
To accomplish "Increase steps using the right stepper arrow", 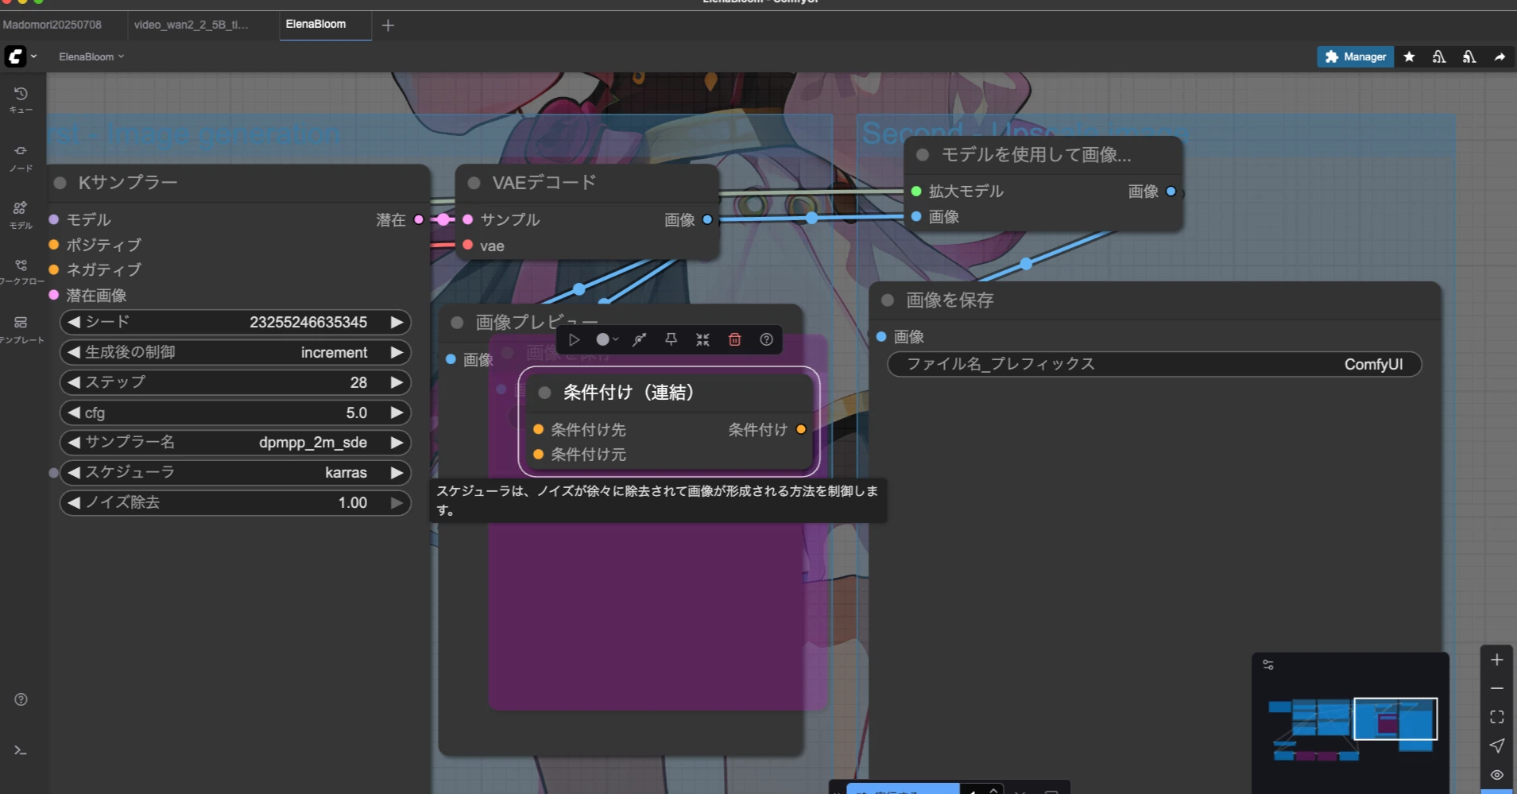I will (x=397, y=382).
